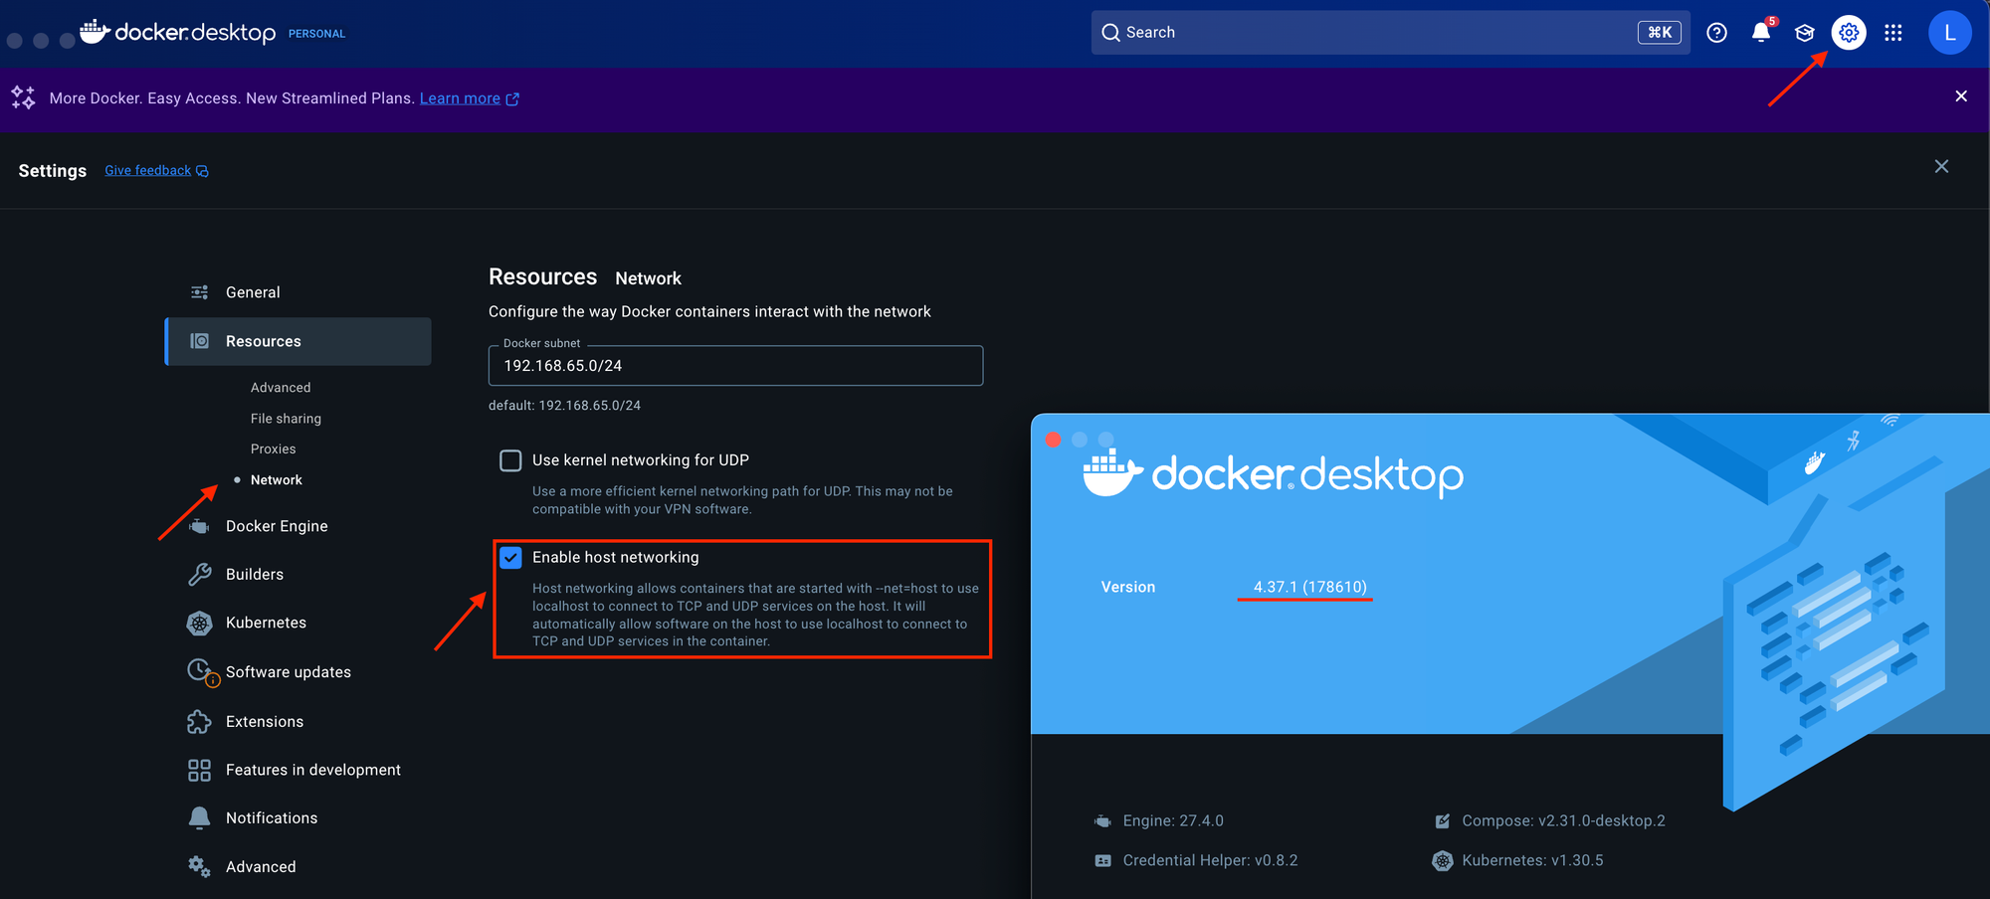Click the Kubernetes icon in About window
Viewport: 1990px width, 899px height.
[x=1443, y=860]
